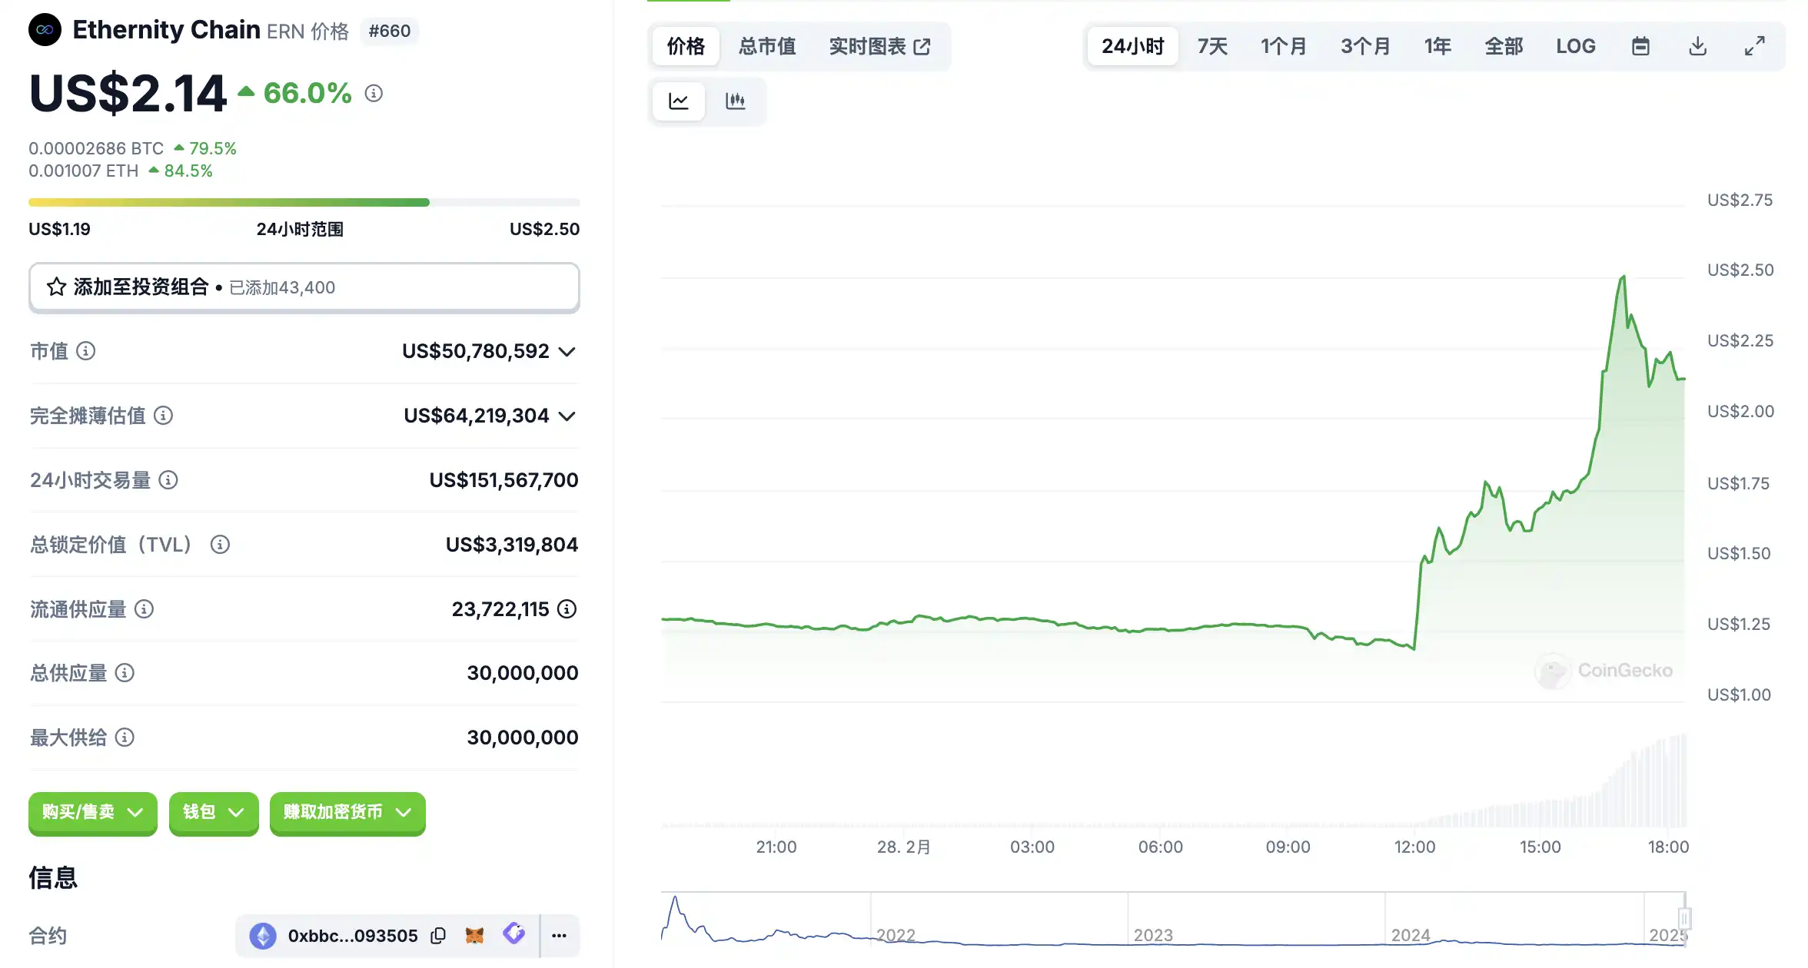Show info tooltip for 总锁定价值 (TVL)
This screenshot has width=1808, height=968.
tap(220, 545)
